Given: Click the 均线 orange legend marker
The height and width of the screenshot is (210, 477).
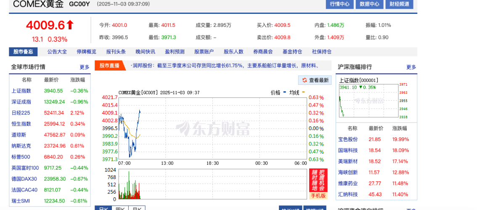Looking at the screenshot, I should click(303, 92).
